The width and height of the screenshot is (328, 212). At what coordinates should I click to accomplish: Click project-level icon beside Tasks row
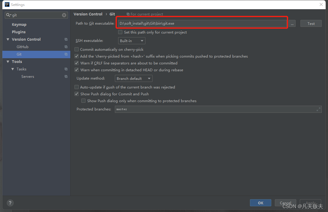pos(66,69)
